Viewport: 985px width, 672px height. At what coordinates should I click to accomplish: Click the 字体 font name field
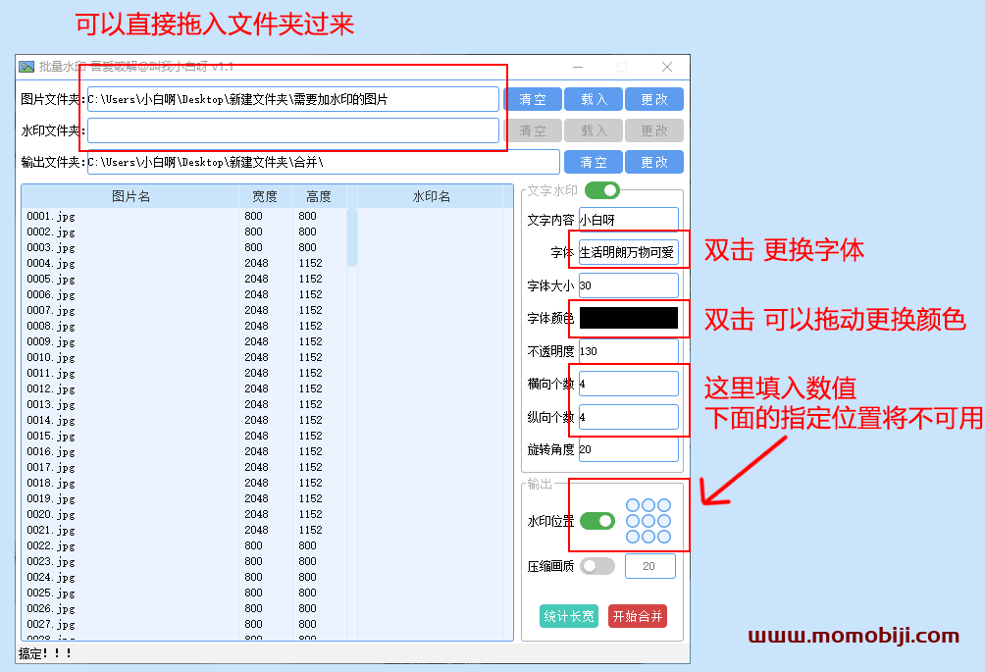coord(628,252)
